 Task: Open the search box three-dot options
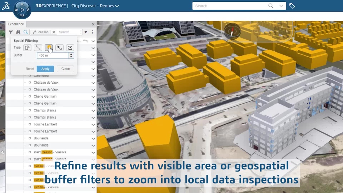coord(81,32)
